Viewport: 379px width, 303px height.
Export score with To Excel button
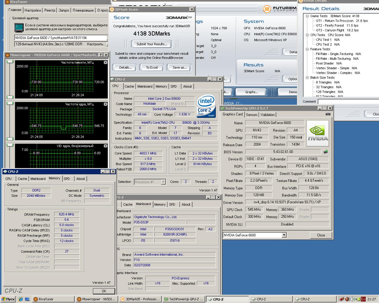152,67
